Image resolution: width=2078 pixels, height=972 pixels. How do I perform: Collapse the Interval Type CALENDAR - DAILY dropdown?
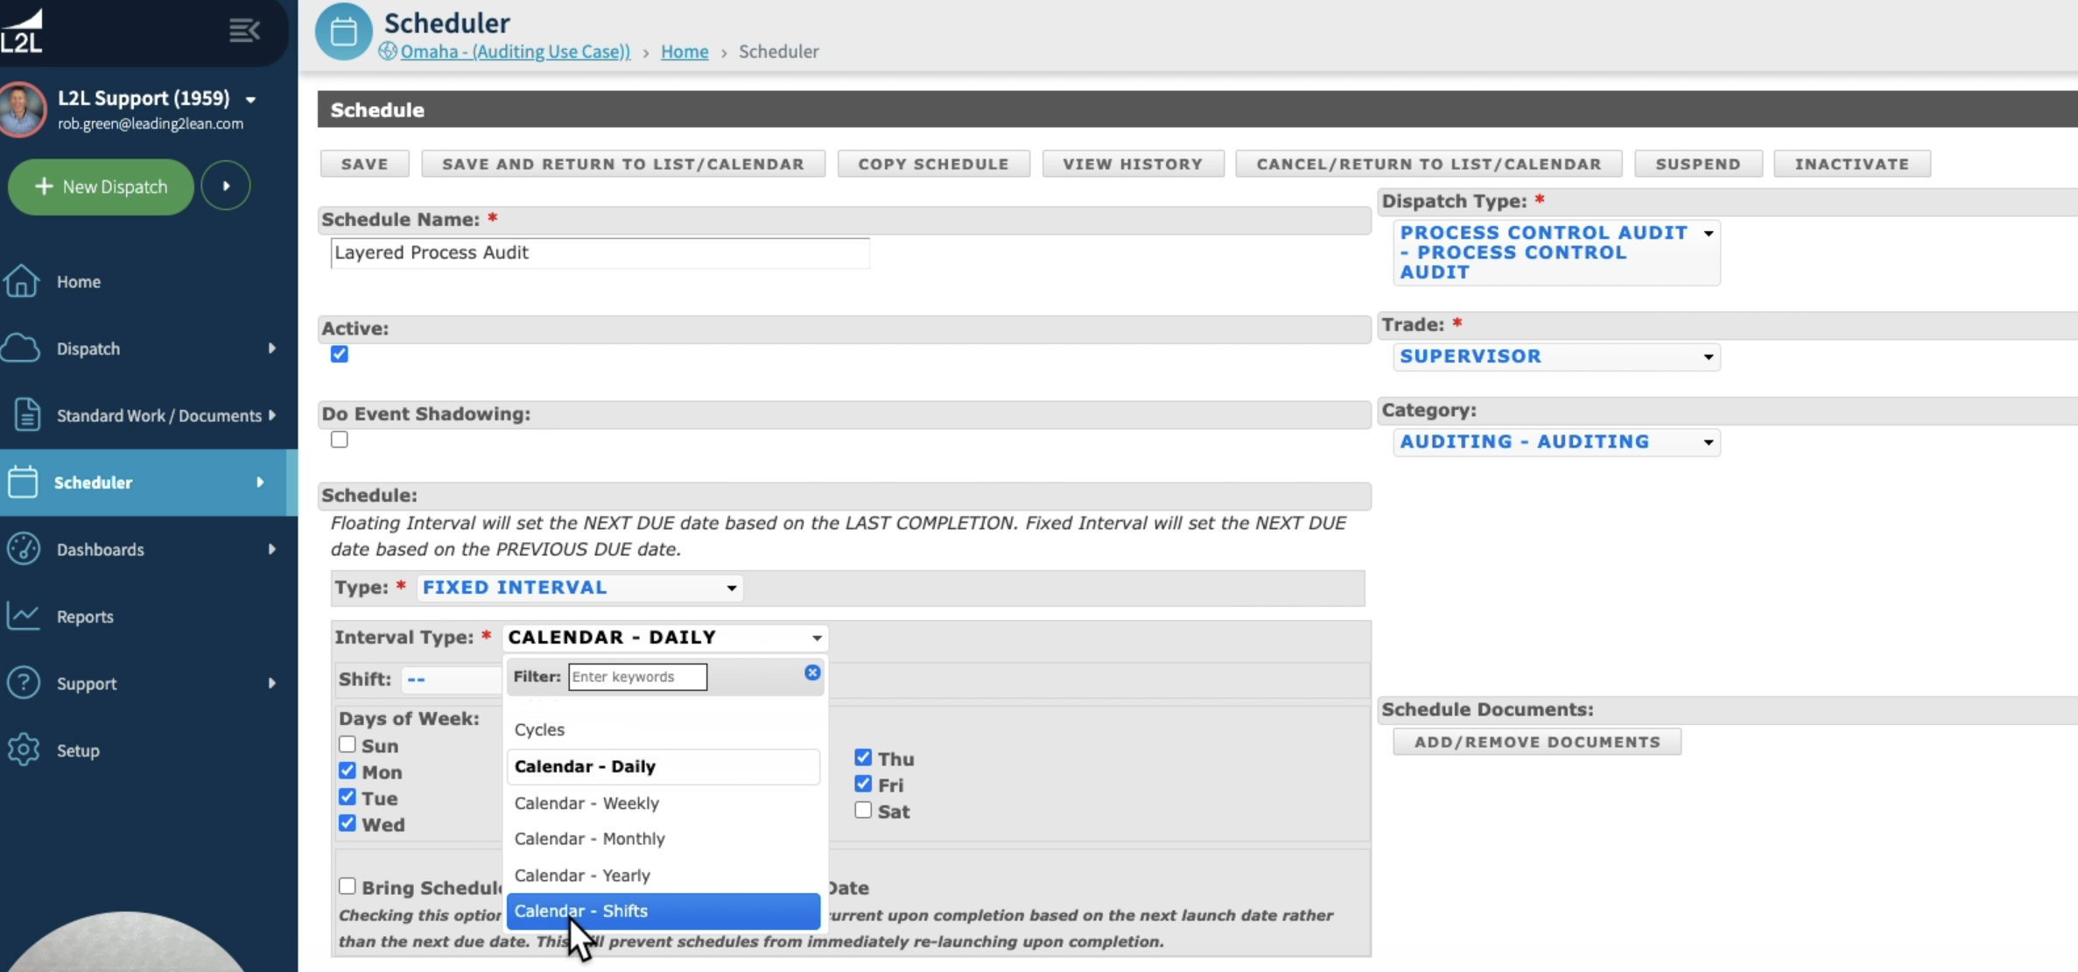(x=664, y=637)
